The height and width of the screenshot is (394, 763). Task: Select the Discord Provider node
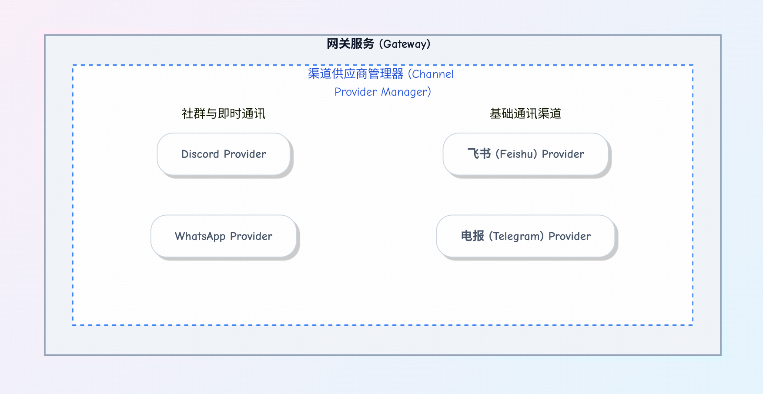click(x=223, y=154)
